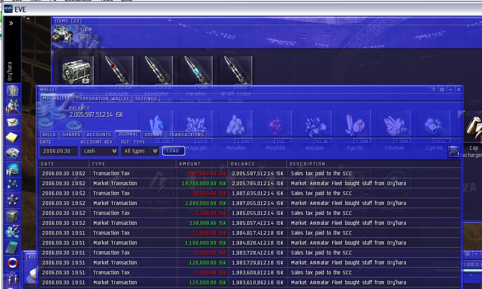482x289 pixels.
Task: Switch to the Accounts tab
Action: [99, 135]
